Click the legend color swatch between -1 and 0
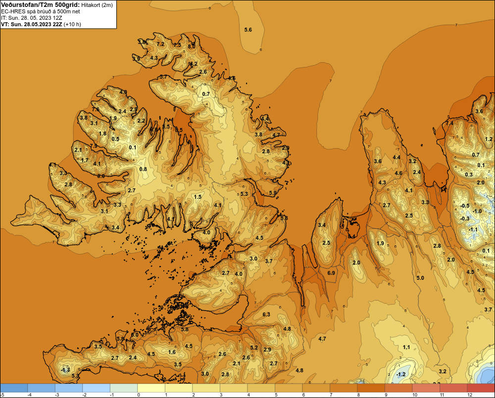This screenshot has width=495, height=398. tap(124, 388)
